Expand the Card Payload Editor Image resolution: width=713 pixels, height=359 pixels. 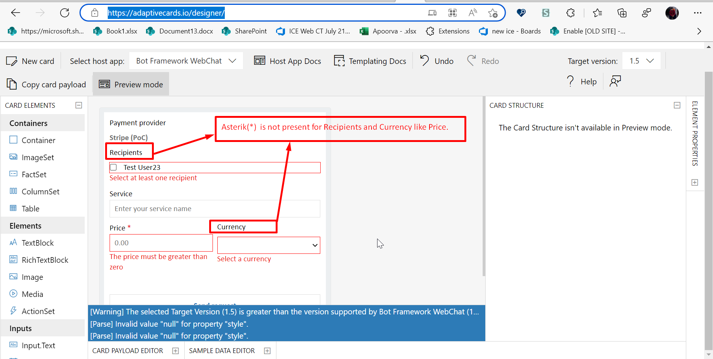click(x=176, y=351)
